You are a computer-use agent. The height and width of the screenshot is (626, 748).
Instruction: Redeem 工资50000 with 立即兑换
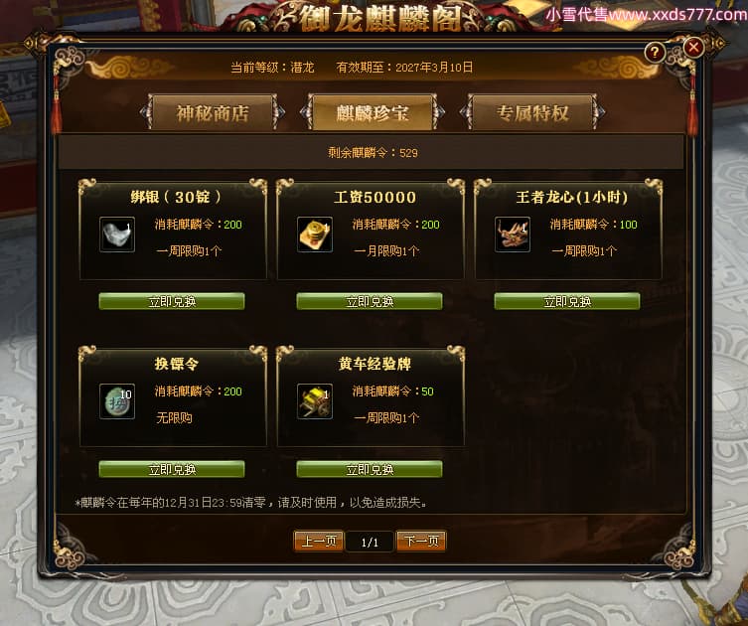pyautogui.click(x=370, y=301)
